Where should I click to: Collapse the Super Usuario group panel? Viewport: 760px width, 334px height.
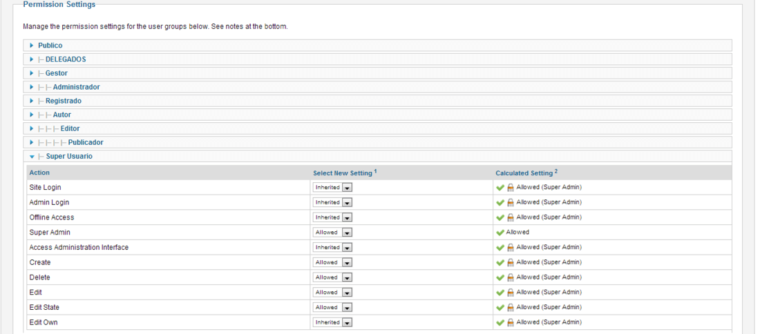377,157
